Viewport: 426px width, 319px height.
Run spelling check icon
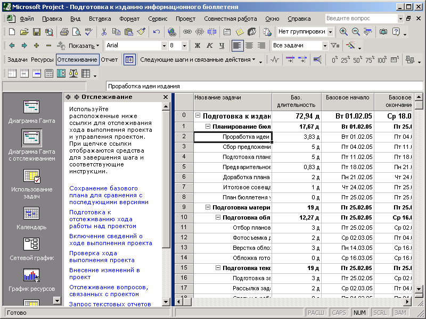[x=88, y=32]
